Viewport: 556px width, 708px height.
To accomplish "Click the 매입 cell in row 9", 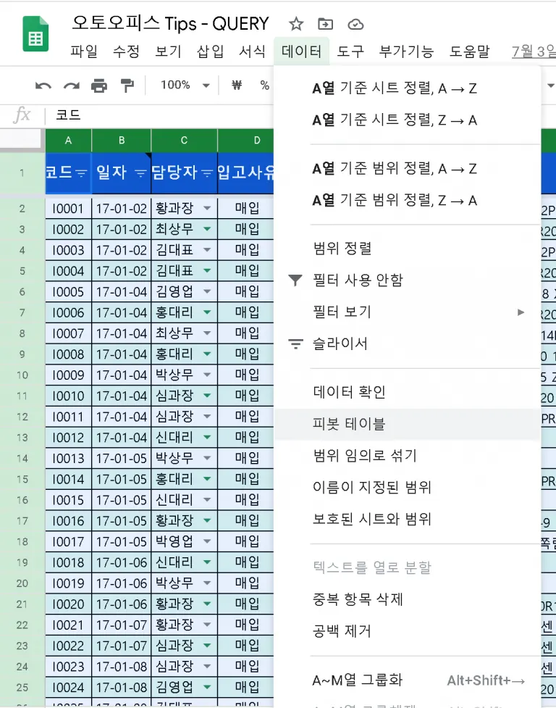I will tap(246, 354).
